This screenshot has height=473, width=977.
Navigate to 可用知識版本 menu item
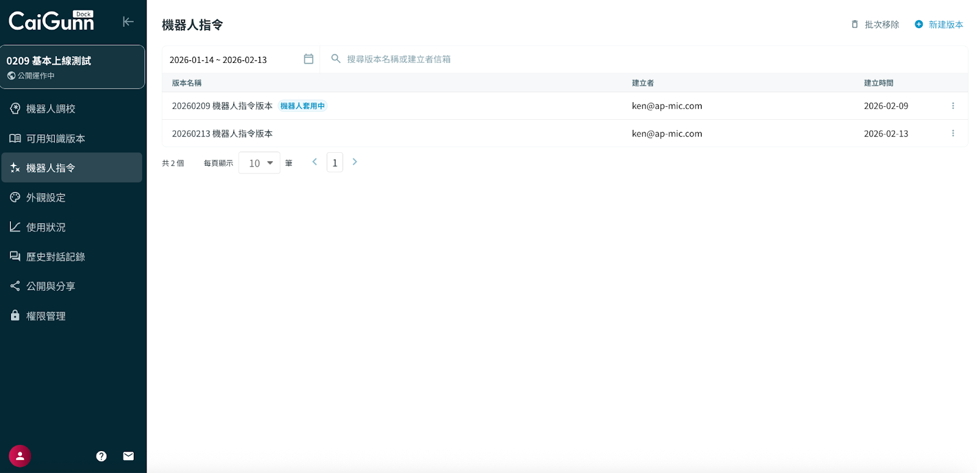pyautogui.click(x=56, y=139)
